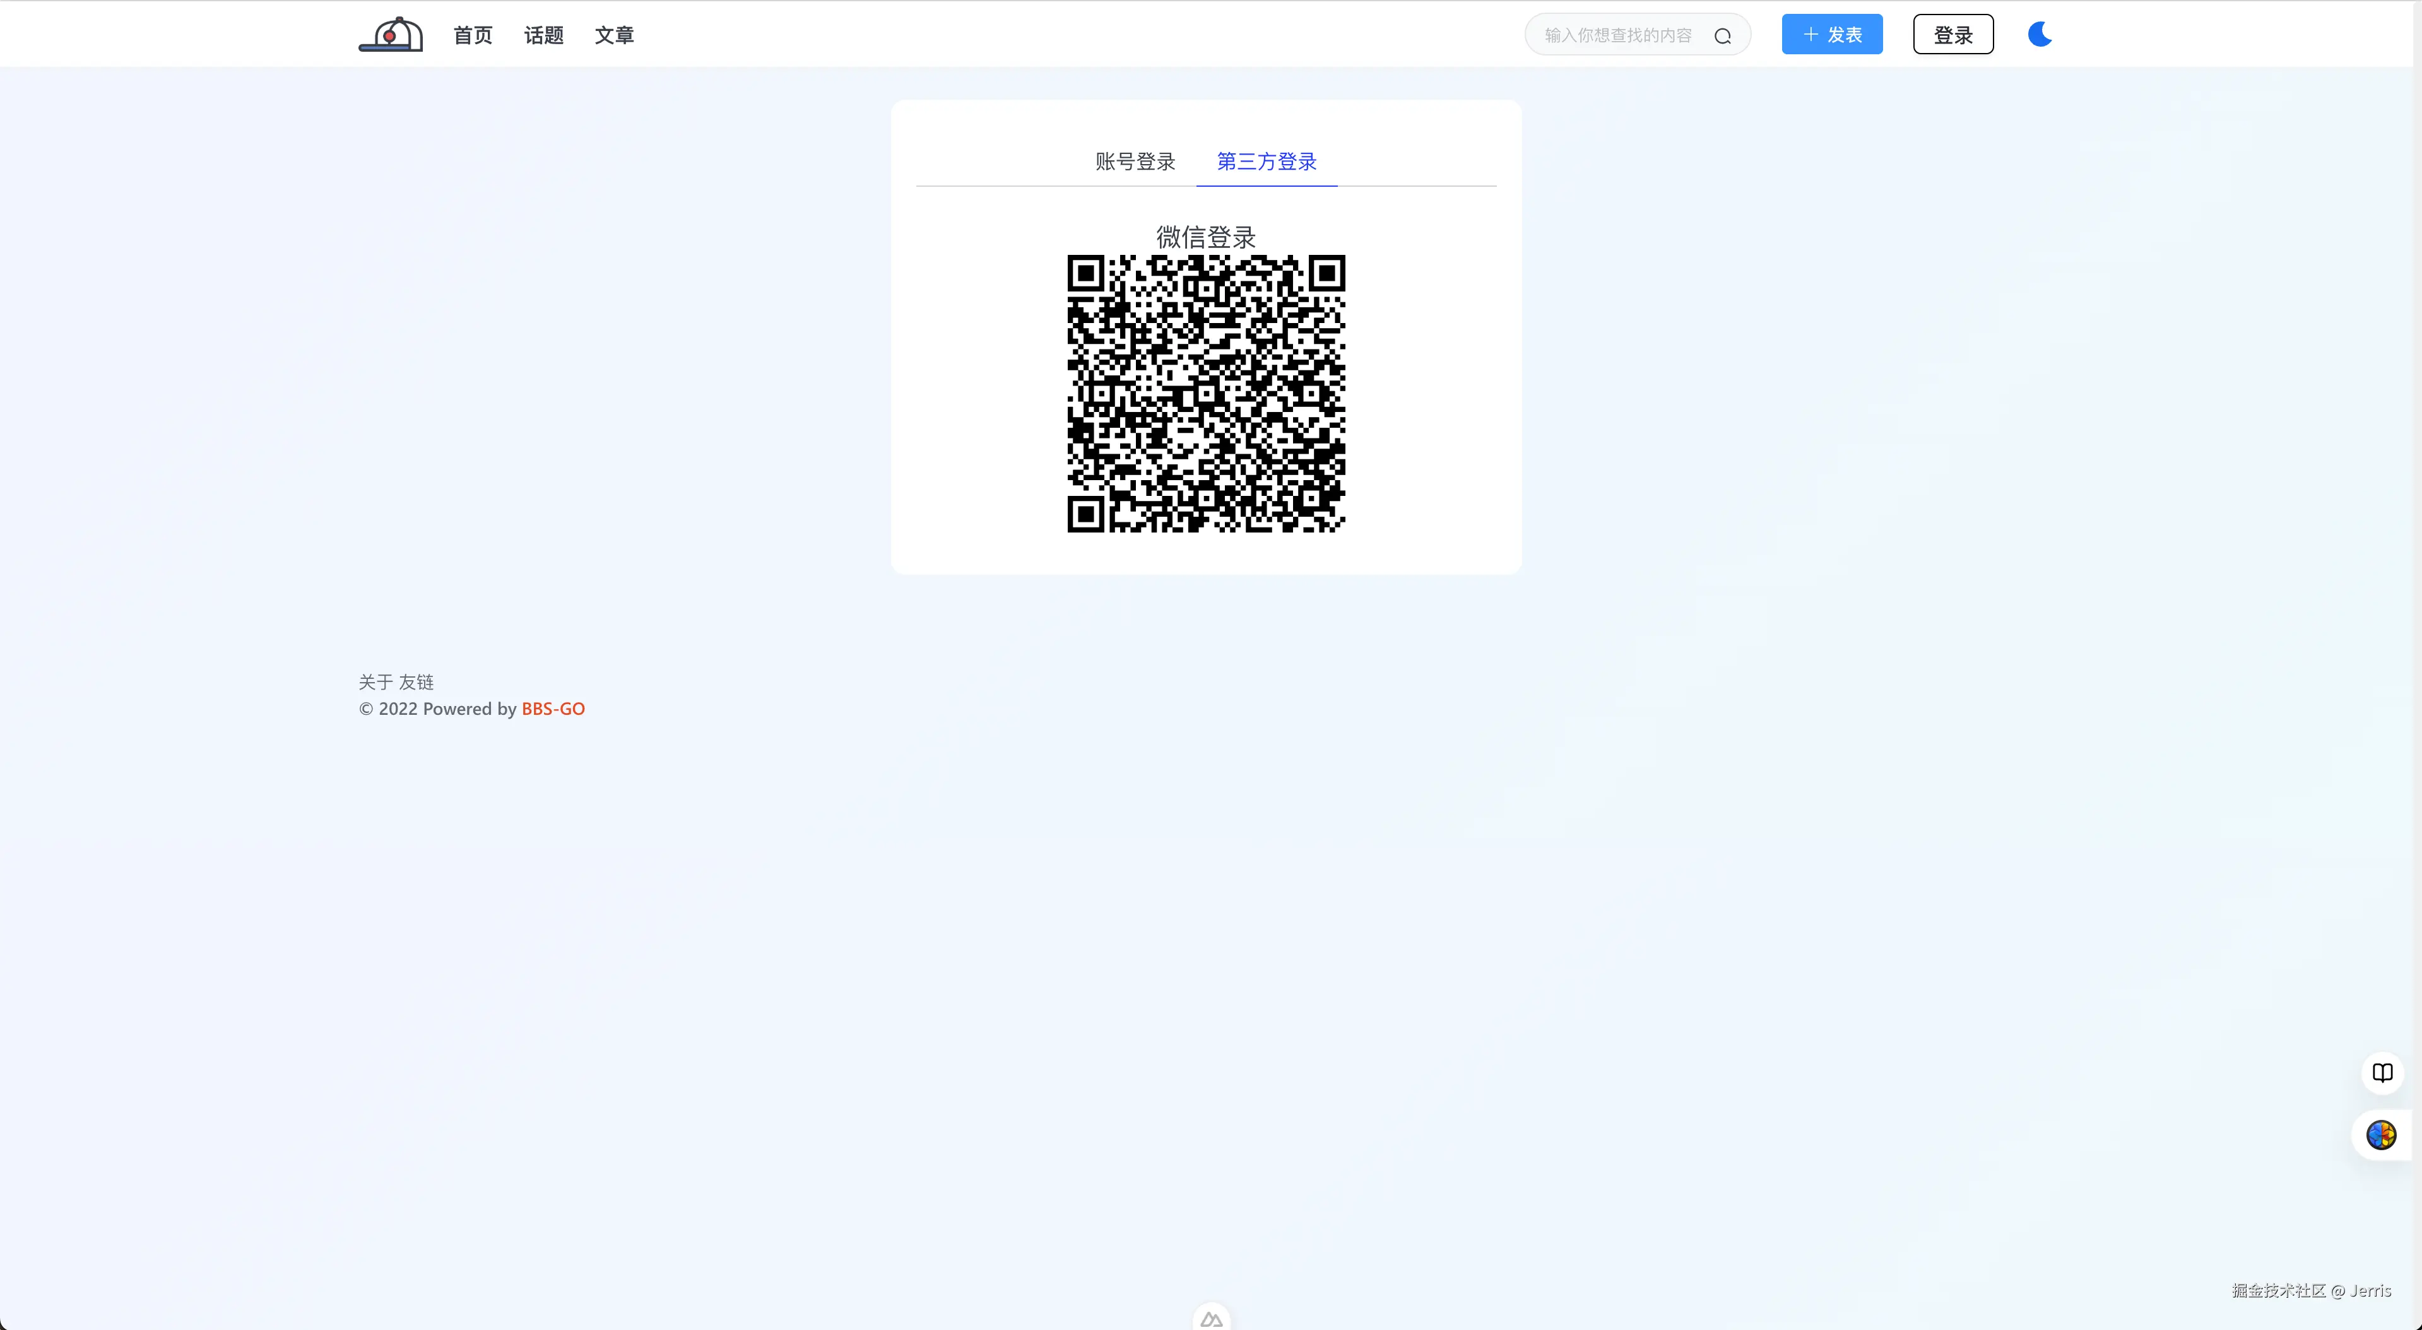This screenshot has width=2422, height=1330.
Task: Open the floating book icon button
Action: pyautogui.click(x=2382, y=1073)
